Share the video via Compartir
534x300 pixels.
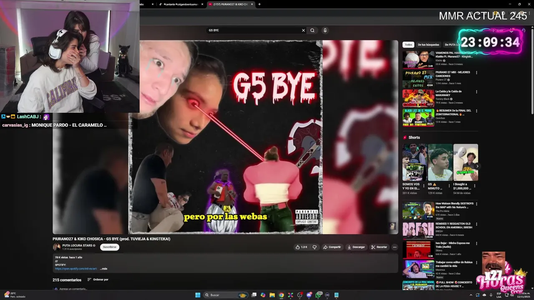point(332,247)
